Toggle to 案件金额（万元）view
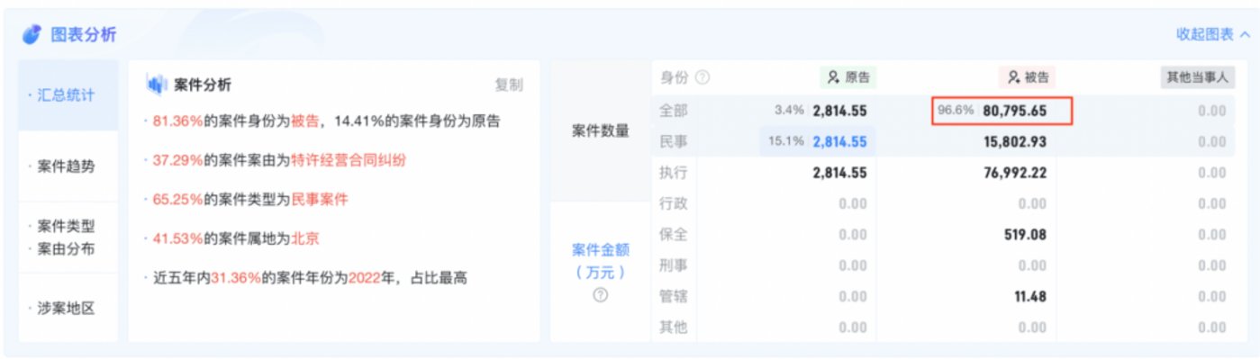 (x=601, y=272)
